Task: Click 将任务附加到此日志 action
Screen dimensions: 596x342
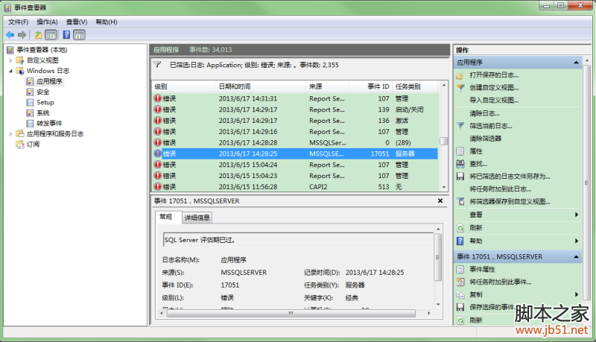Action: (500, 189)
